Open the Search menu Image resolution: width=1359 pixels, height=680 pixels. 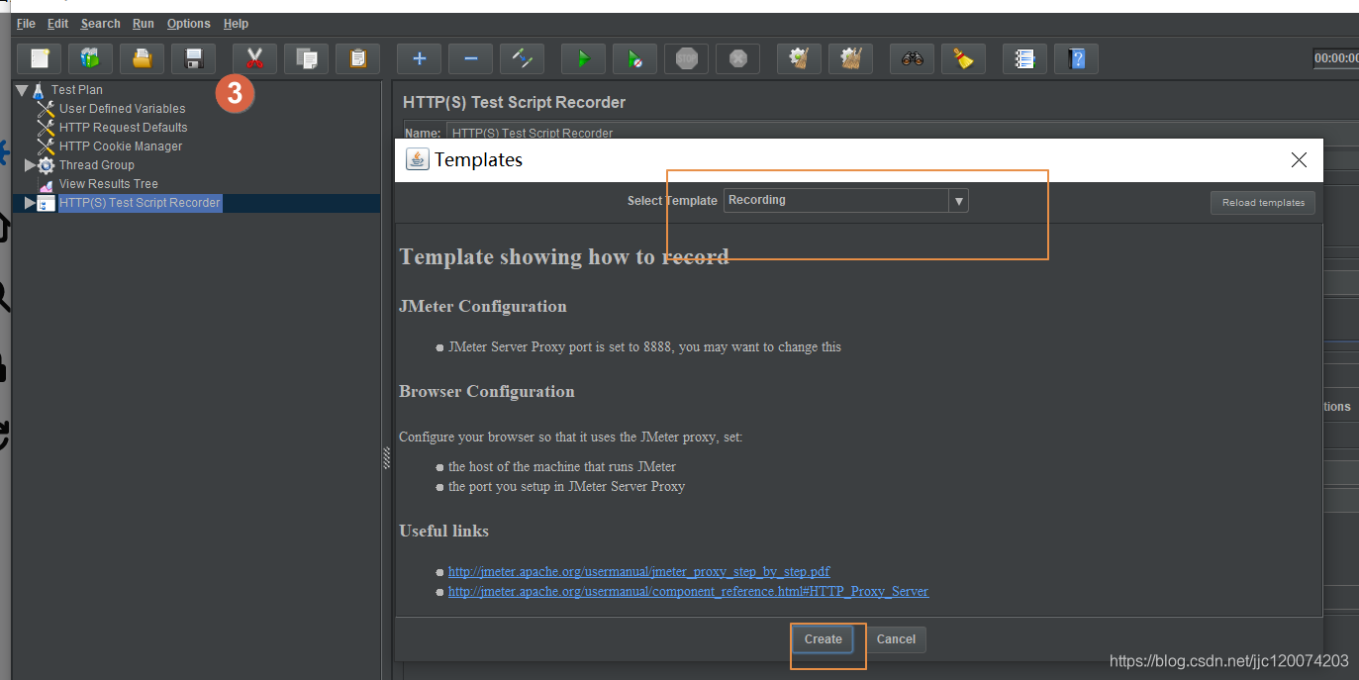101,24
